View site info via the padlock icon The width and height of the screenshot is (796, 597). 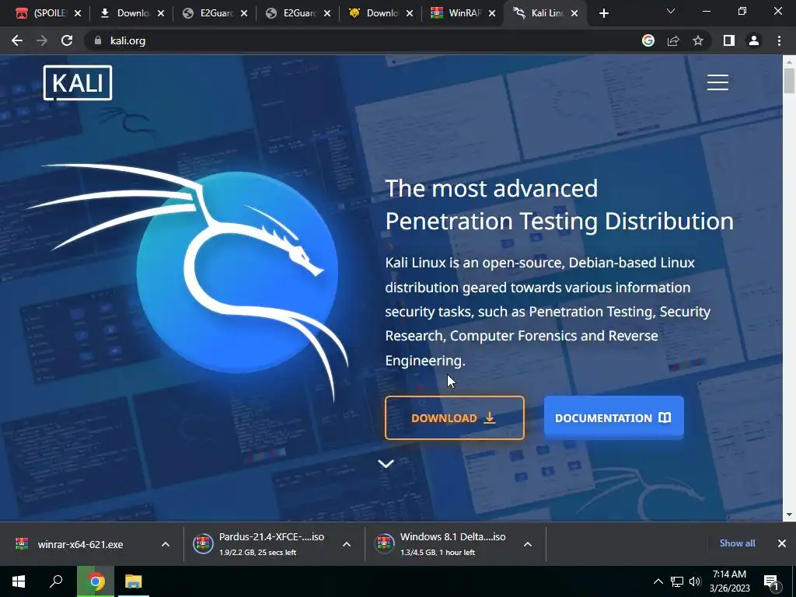[x=97, y=40]
